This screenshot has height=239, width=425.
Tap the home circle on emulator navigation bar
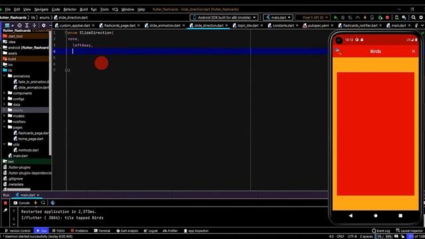pyautogui.click(x=376, y=216)
